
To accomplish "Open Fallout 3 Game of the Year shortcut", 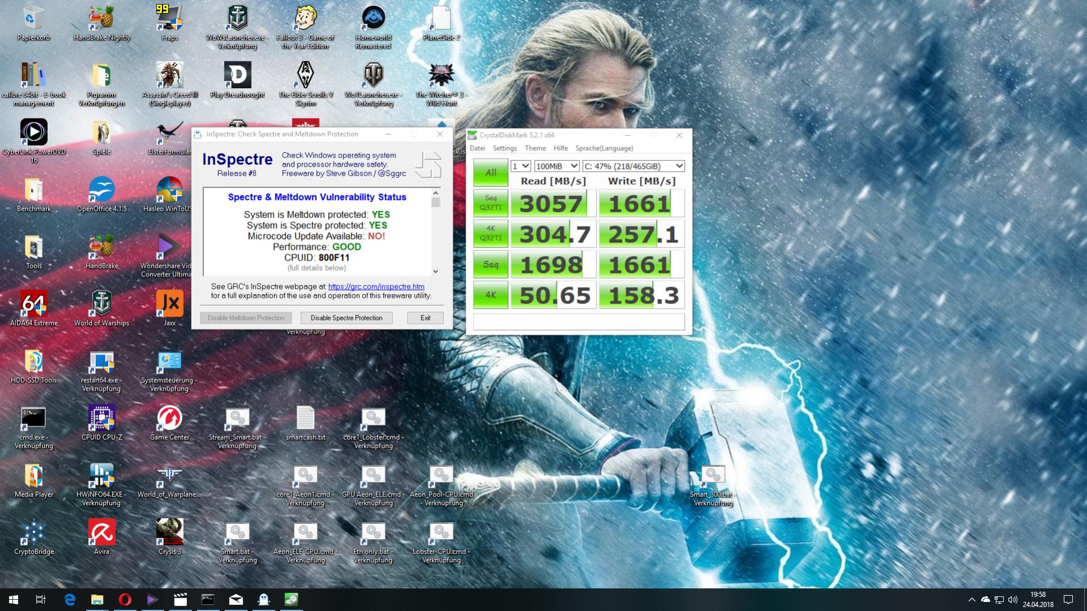I will tap(305, 27).
